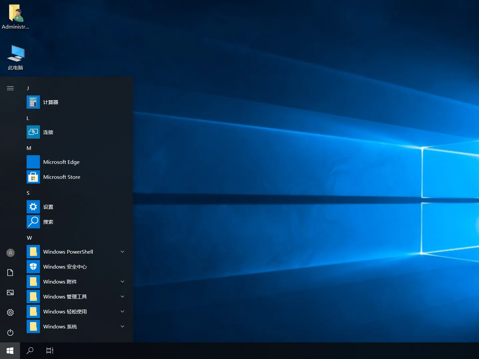This screenshot has width=479, height=359.
Task: Open taskbar search
Action: point(30,350)
